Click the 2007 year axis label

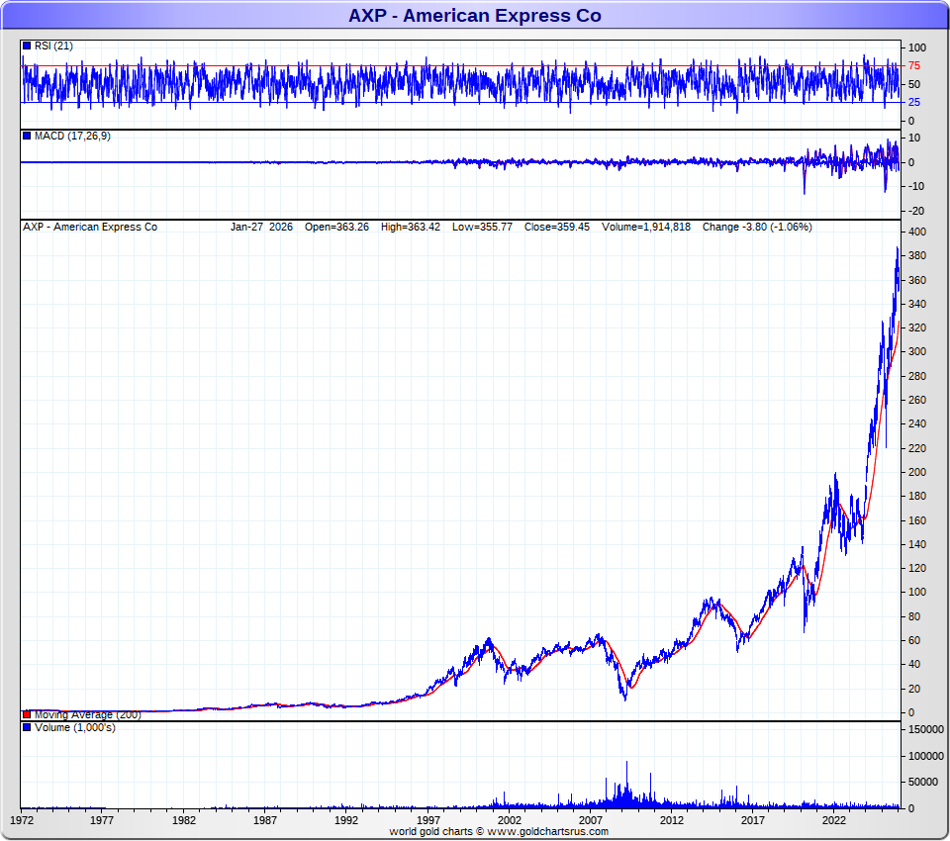click(x=590, y=820)
